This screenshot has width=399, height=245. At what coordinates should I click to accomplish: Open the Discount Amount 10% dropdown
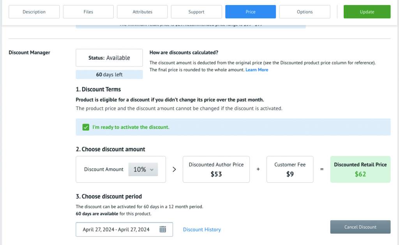(x=143, y=170)
